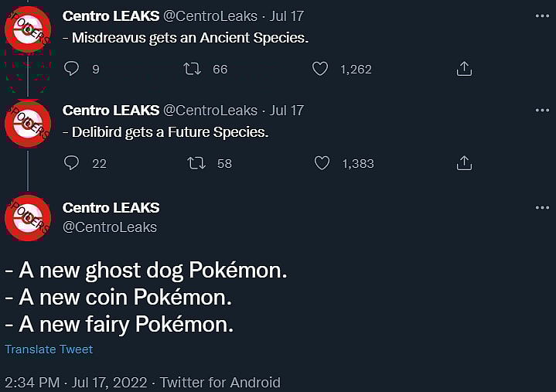Click the Jul 17 date on Misdreavus tweet

tap(287, 15)
